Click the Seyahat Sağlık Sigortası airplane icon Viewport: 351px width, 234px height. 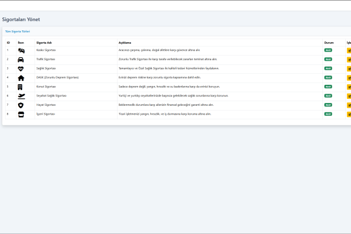[21, 96]
